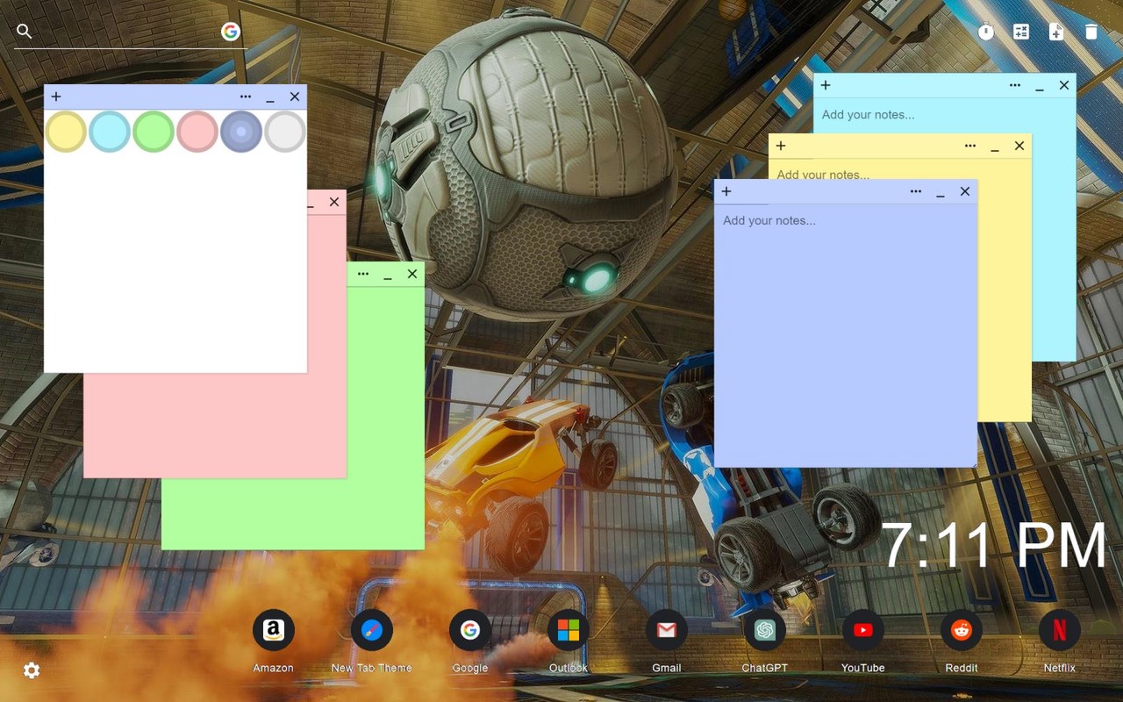Click the plus icon on the yellow note
This screenshot has height=702, width=1123.
(781, 146)
